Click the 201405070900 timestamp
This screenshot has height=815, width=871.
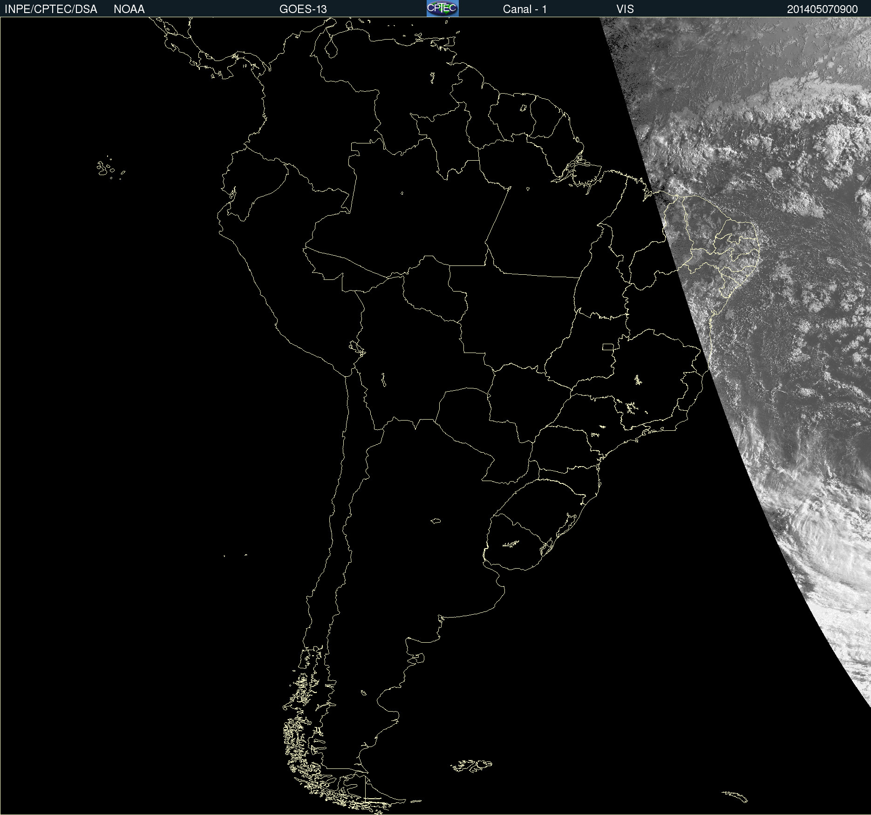[x=822, y=9]
